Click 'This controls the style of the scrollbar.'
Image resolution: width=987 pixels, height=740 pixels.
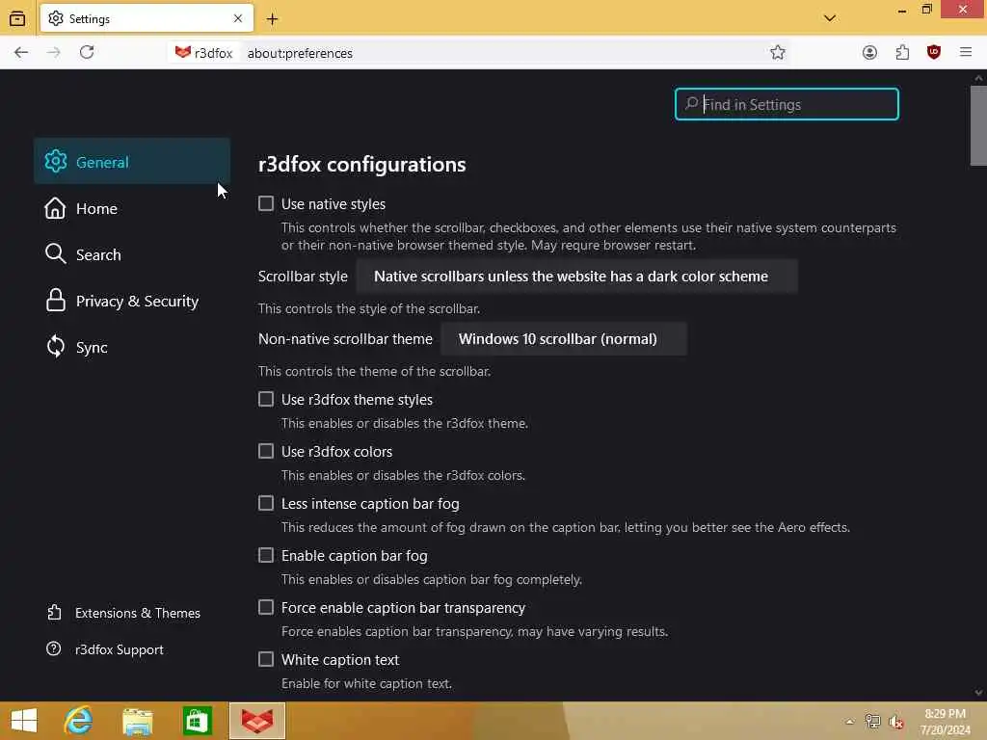point(369,308)
